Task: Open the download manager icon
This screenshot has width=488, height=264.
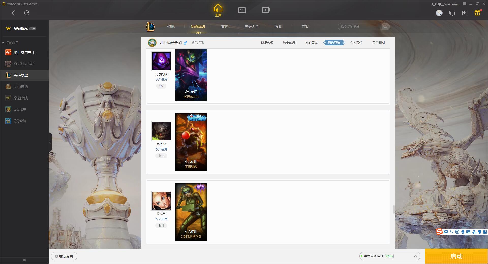Action: (x=465, y=13)
